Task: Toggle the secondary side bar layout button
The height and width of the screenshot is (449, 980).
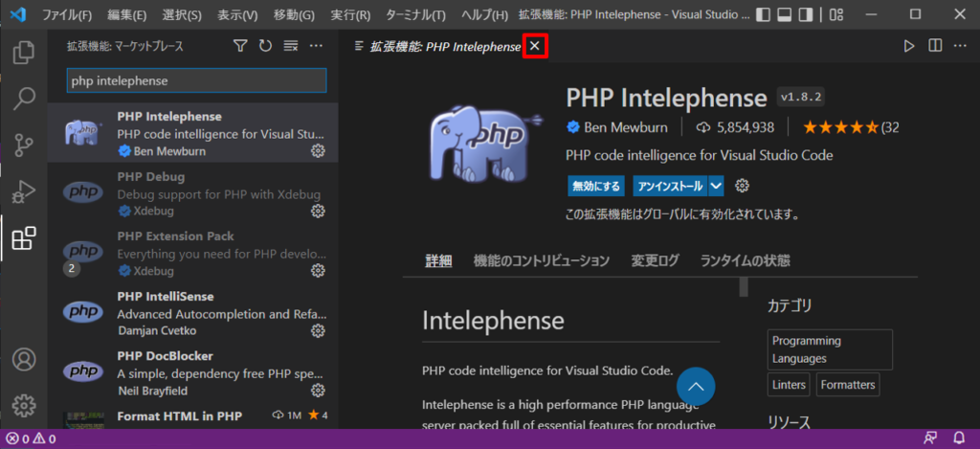Action: click(x=806, y=14)
